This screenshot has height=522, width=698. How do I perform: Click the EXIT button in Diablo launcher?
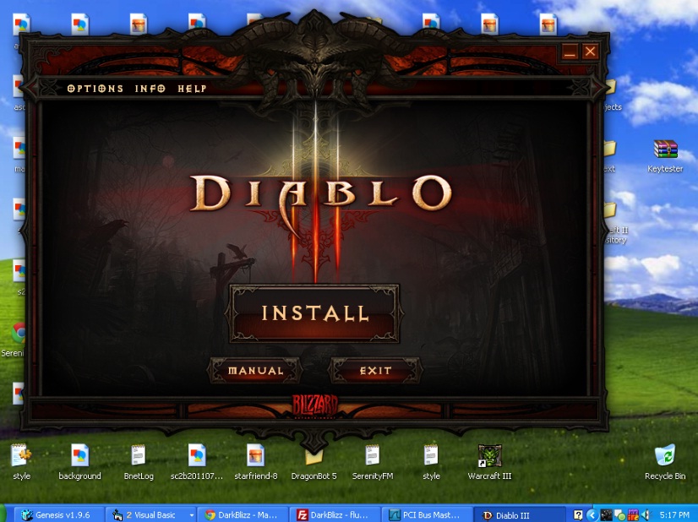(375, 370)
